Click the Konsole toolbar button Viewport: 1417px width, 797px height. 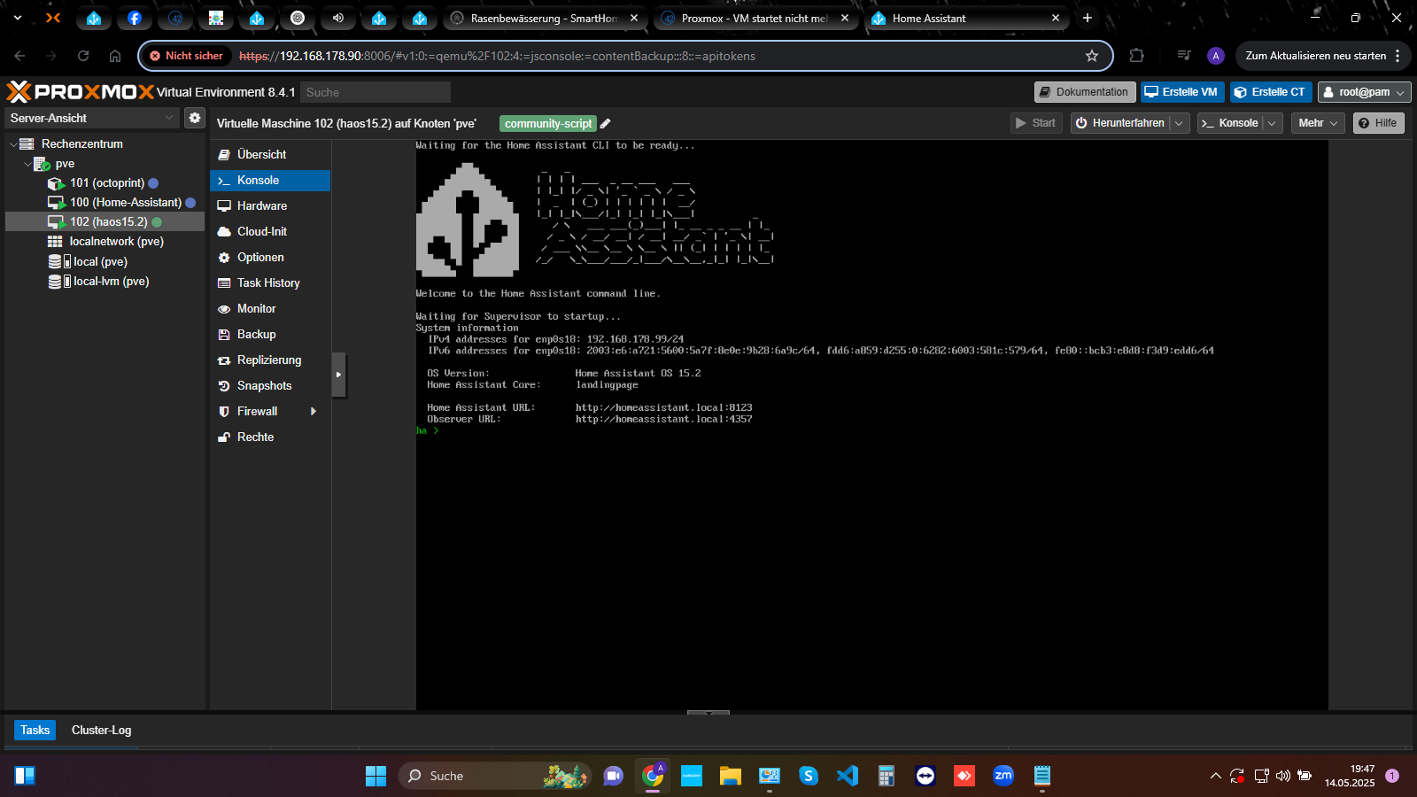(1229, 123)
